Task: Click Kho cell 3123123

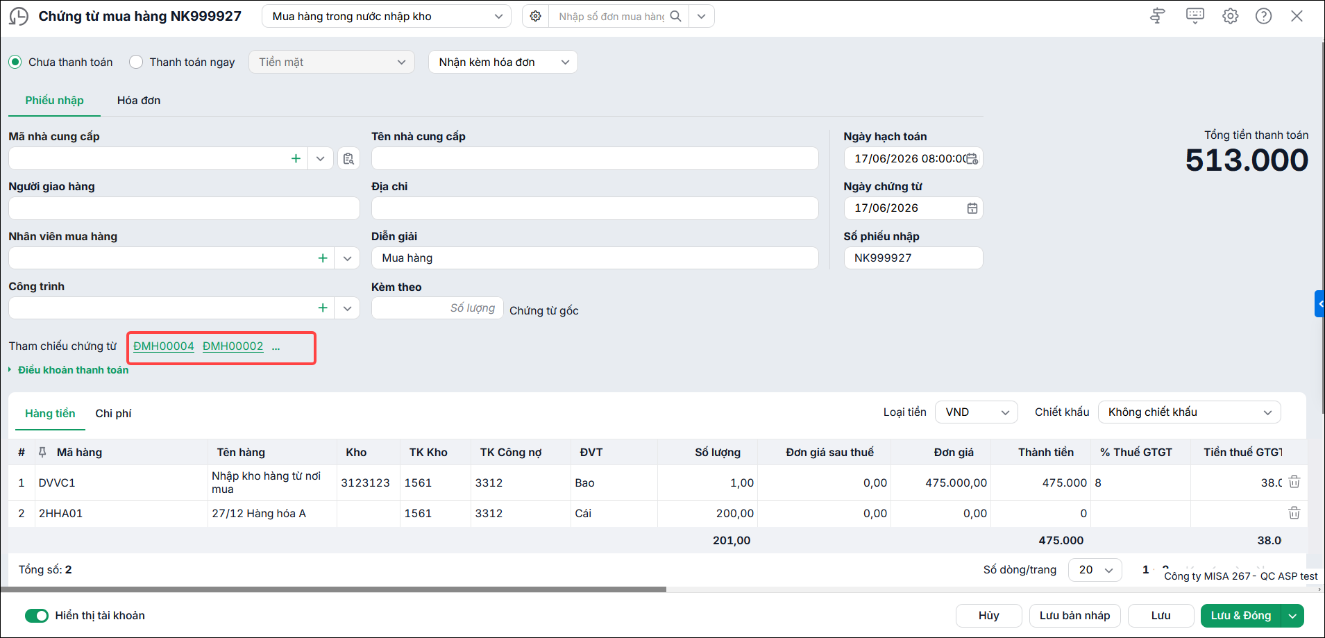Action: point(369,482)
